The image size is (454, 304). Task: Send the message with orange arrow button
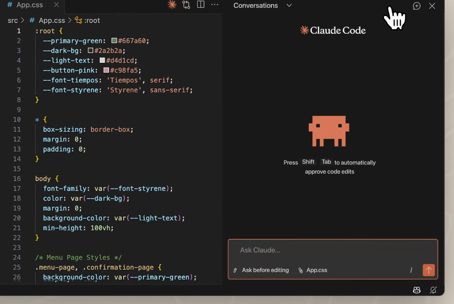click(428, 270)
